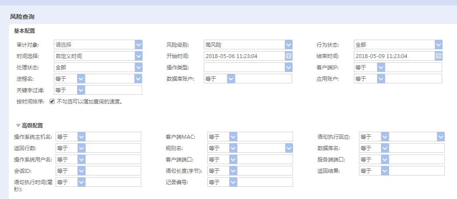Screen dimensions: 457x199
Task: Open the 操作类型 dropdown
Action: coord(289,67)
